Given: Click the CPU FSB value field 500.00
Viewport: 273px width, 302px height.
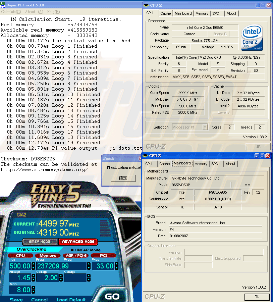Looking at the screenshot, I should tap(20, 266).
